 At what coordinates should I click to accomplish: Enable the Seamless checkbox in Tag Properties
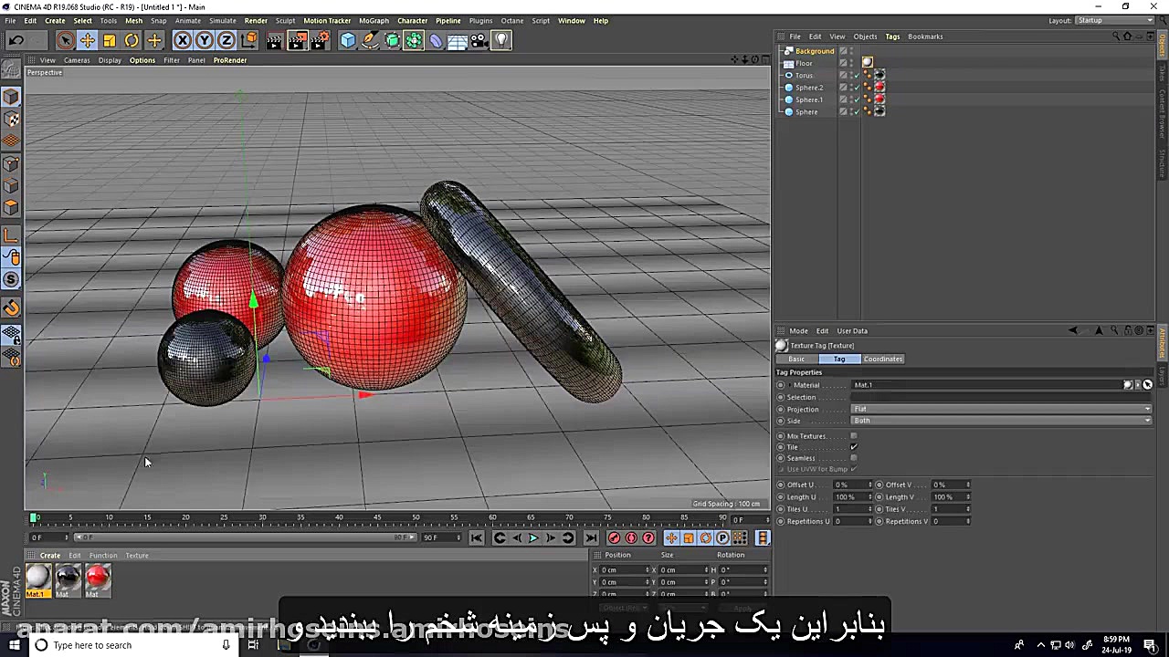point(854,458)
